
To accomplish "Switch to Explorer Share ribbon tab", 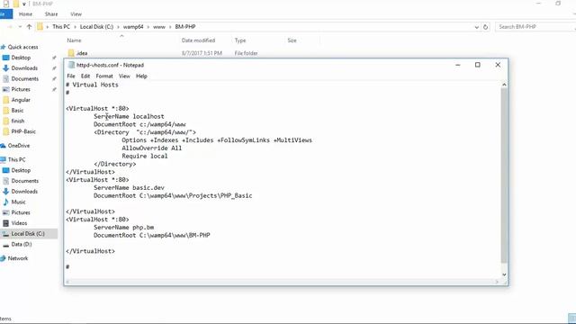I will pos(51,14).
